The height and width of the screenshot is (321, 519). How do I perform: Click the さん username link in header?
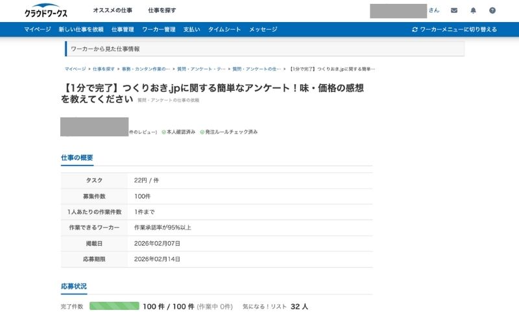tap(433, 10)
